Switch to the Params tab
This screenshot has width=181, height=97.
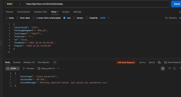pos(9,12)
